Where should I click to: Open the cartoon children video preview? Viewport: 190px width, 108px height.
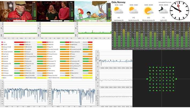(90, 11)
